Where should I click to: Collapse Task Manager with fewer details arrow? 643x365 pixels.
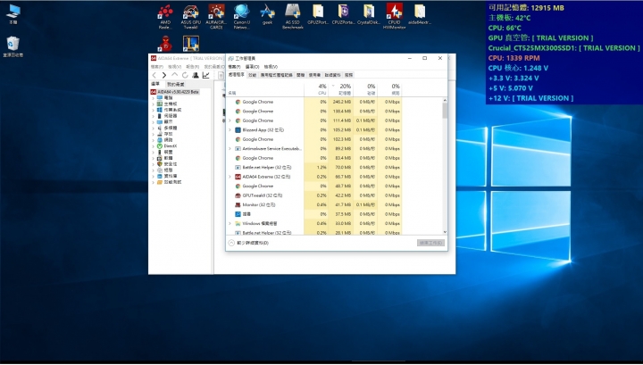click(x=231, y=243)
